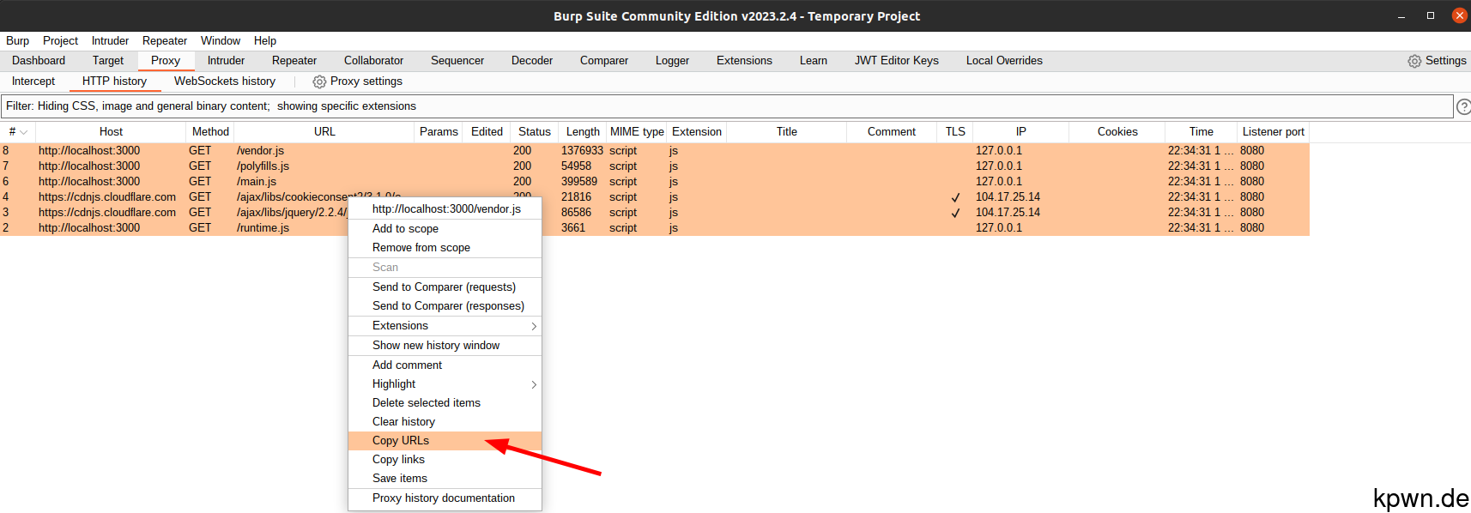Choose Show new history window
The image size is (1471, 513).
click(445, 346)
